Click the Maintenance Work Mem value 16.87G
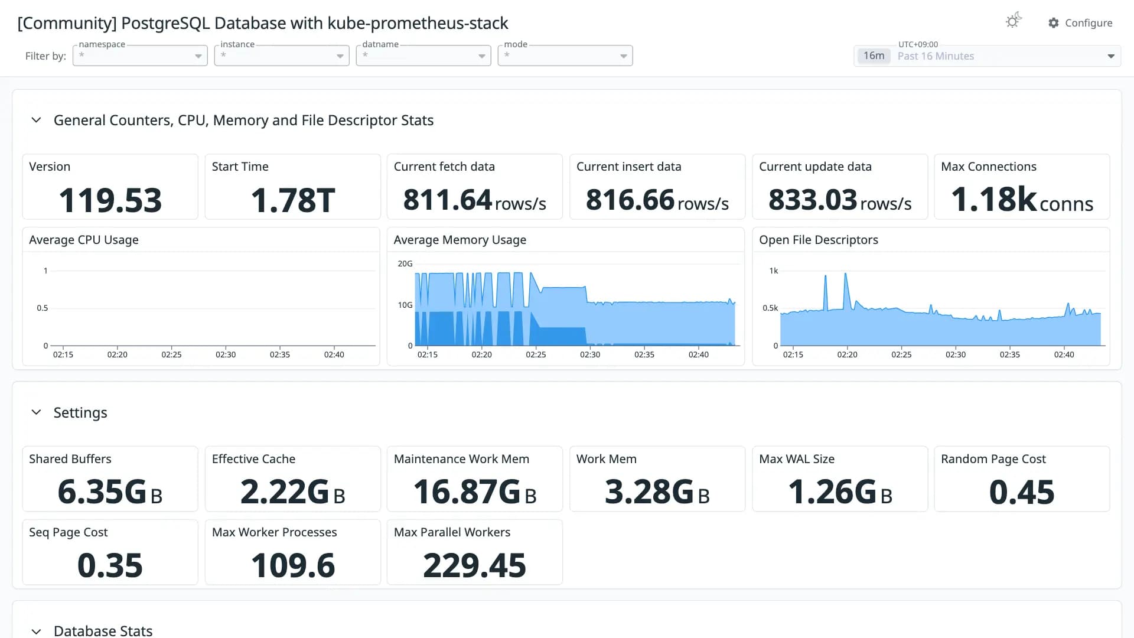This screenshot has height=638, width=1134. 467,491
